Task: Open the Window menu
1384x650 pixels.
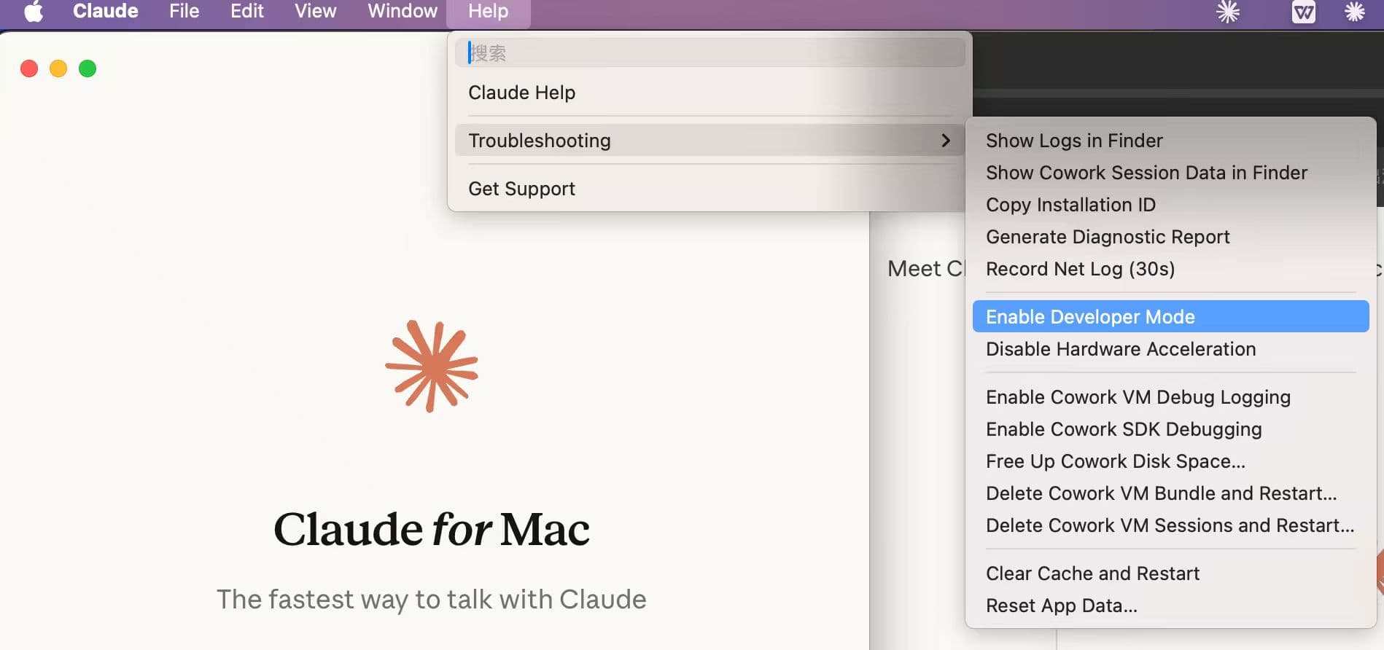Action: (403, 11)
